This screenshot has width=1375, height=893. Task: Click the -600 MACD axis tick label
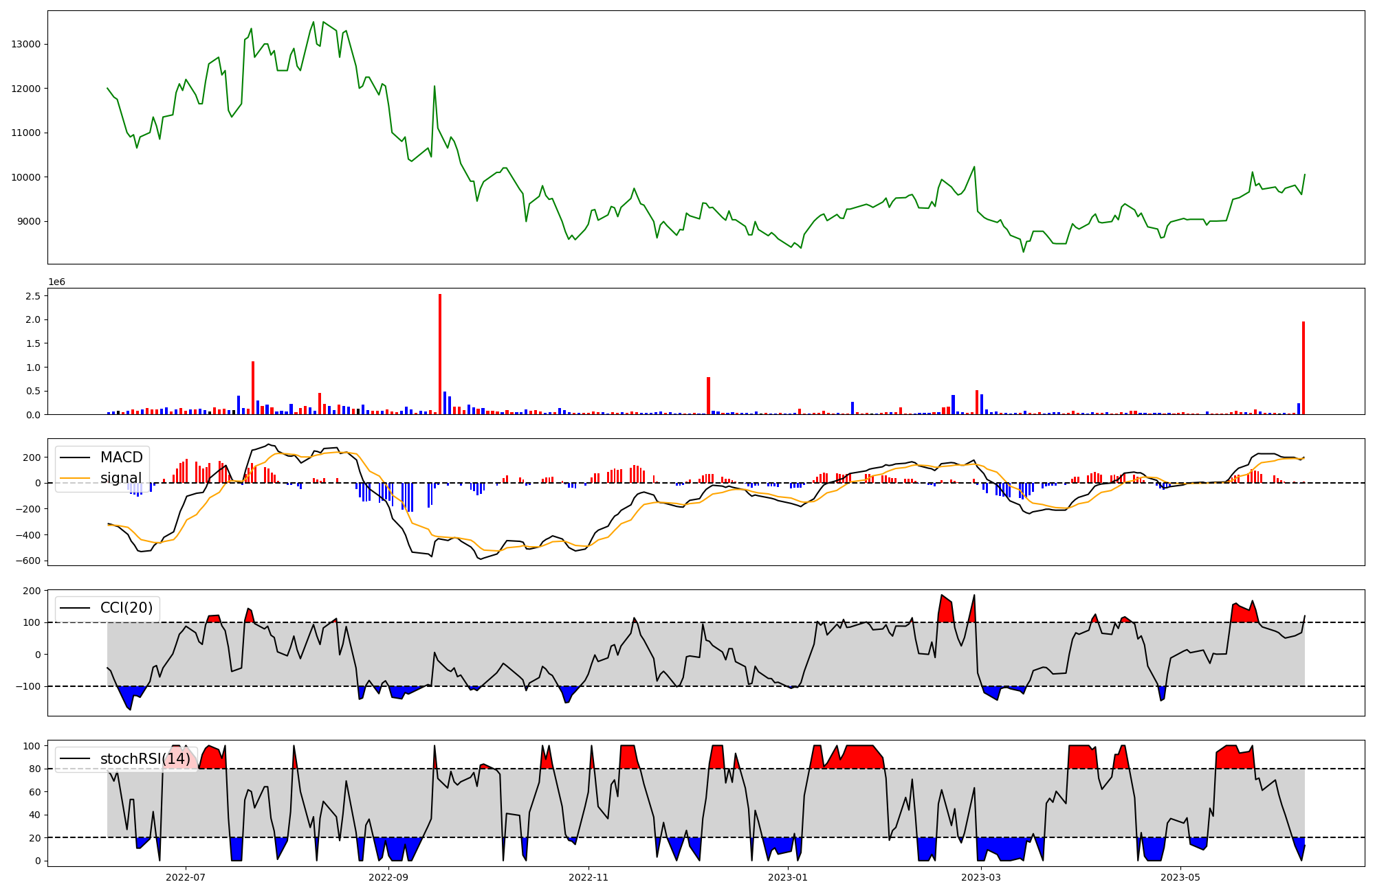[27, 561]
